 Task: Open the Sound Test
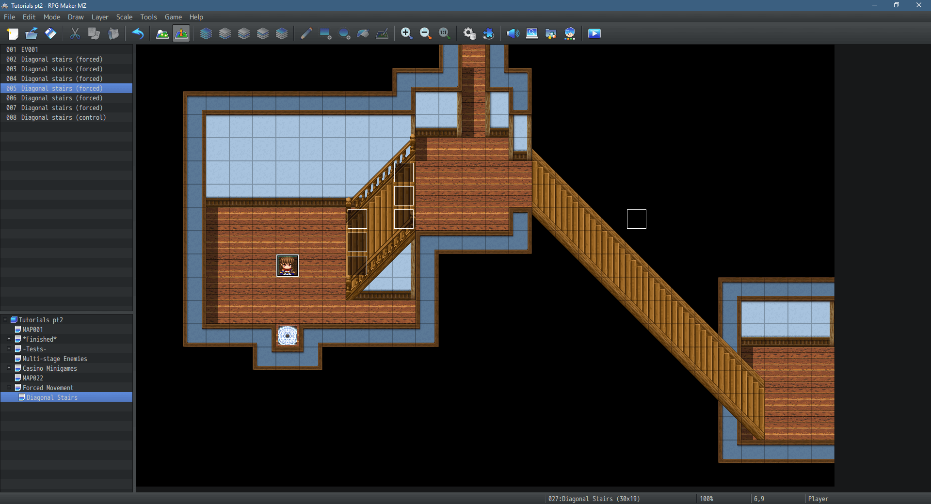click(x=513, y=33)
